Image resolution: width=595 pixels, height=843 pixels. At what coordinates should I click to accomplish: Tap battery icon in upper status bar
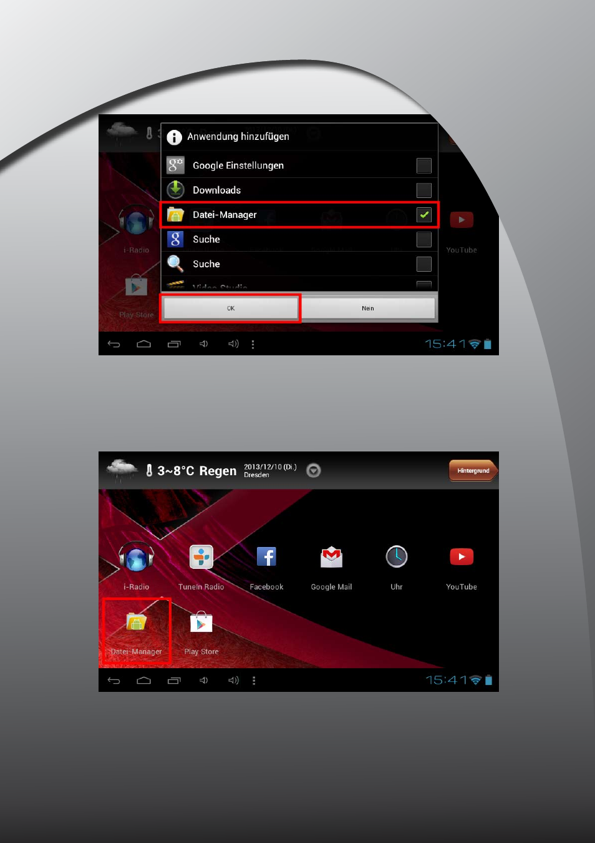488,344
